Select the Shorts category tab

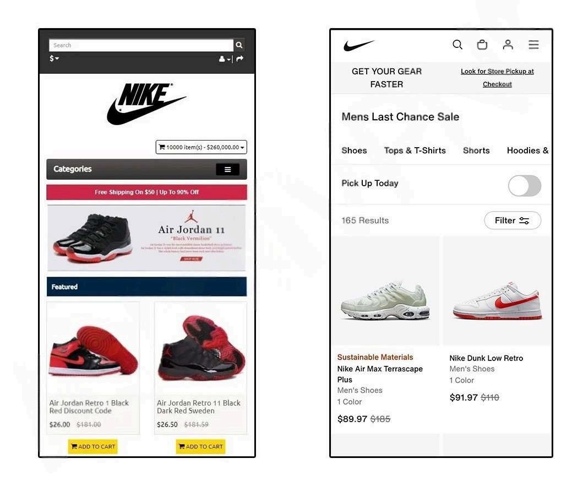pos(476,150)
